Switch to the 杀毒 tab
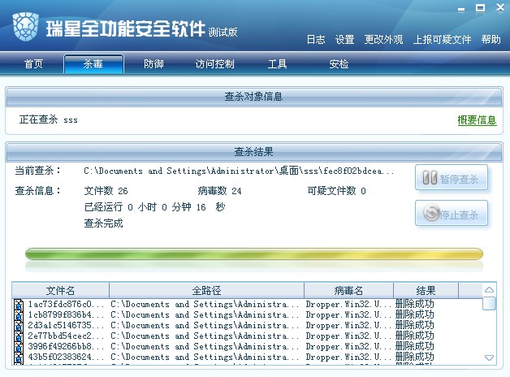Viewport: 510px width, 377px height. click(93, 63)
